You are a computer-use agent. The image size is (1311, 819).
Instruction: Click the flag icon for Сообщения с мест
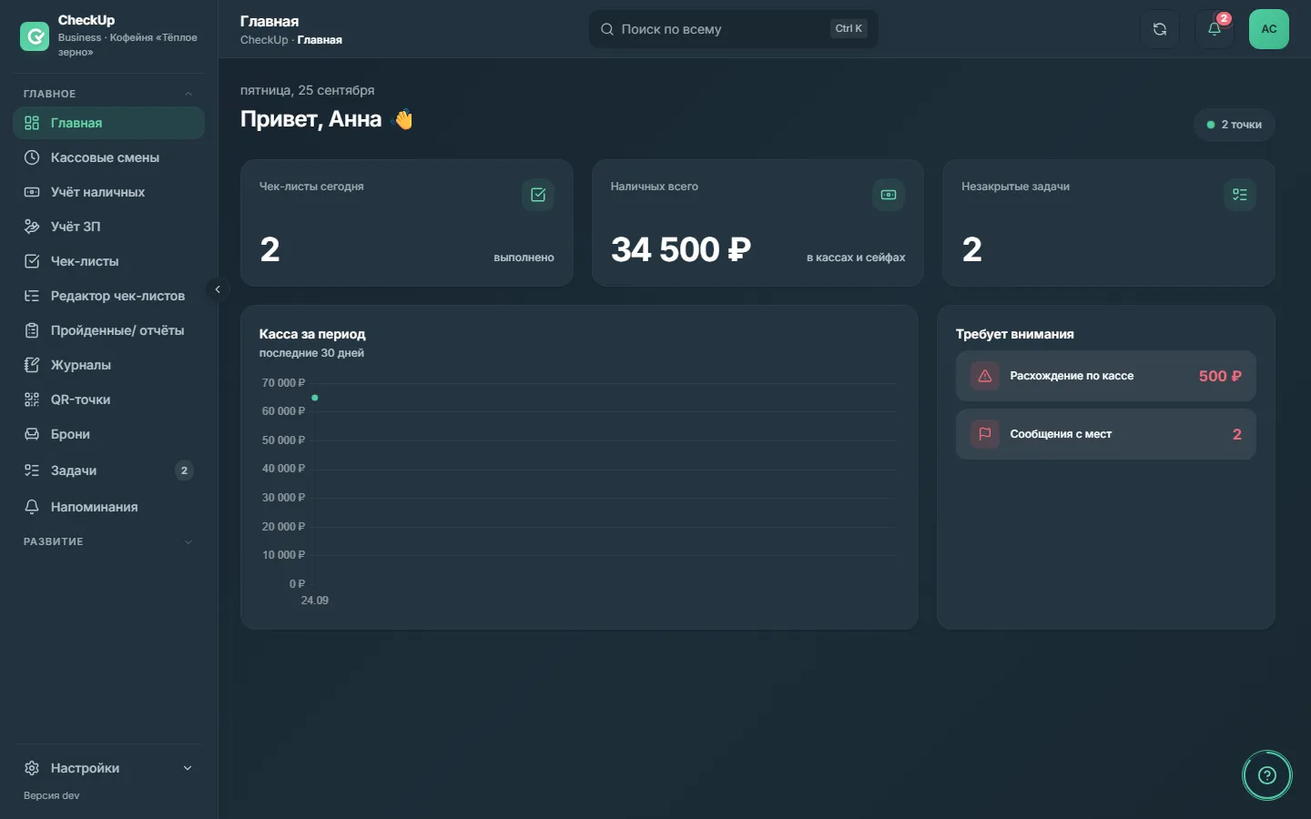coord(985,434)
